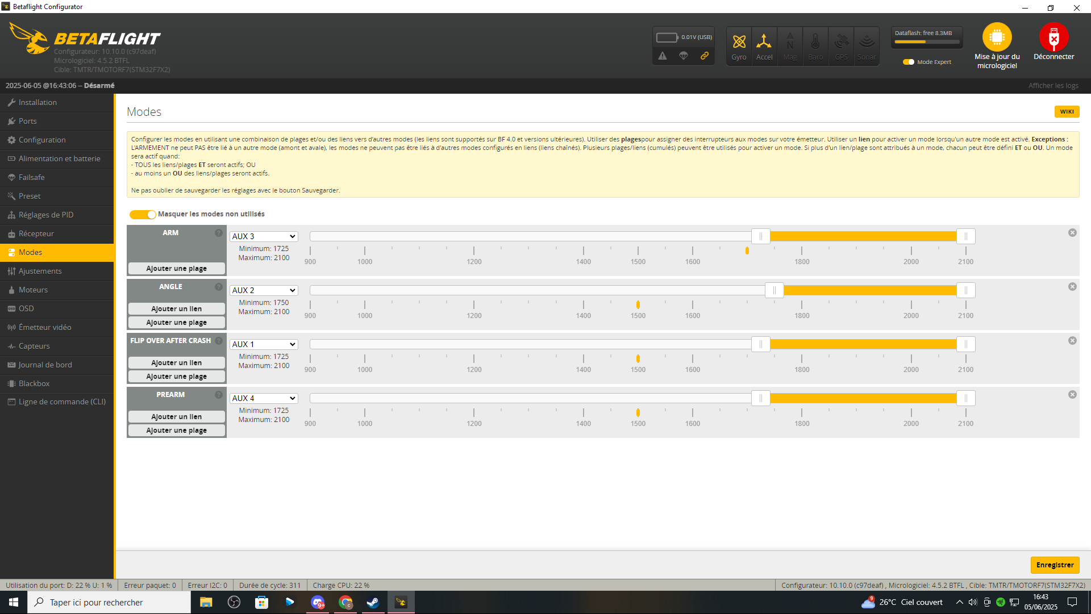Remove the ANGLE mode range with X icon

[1072, 287]
